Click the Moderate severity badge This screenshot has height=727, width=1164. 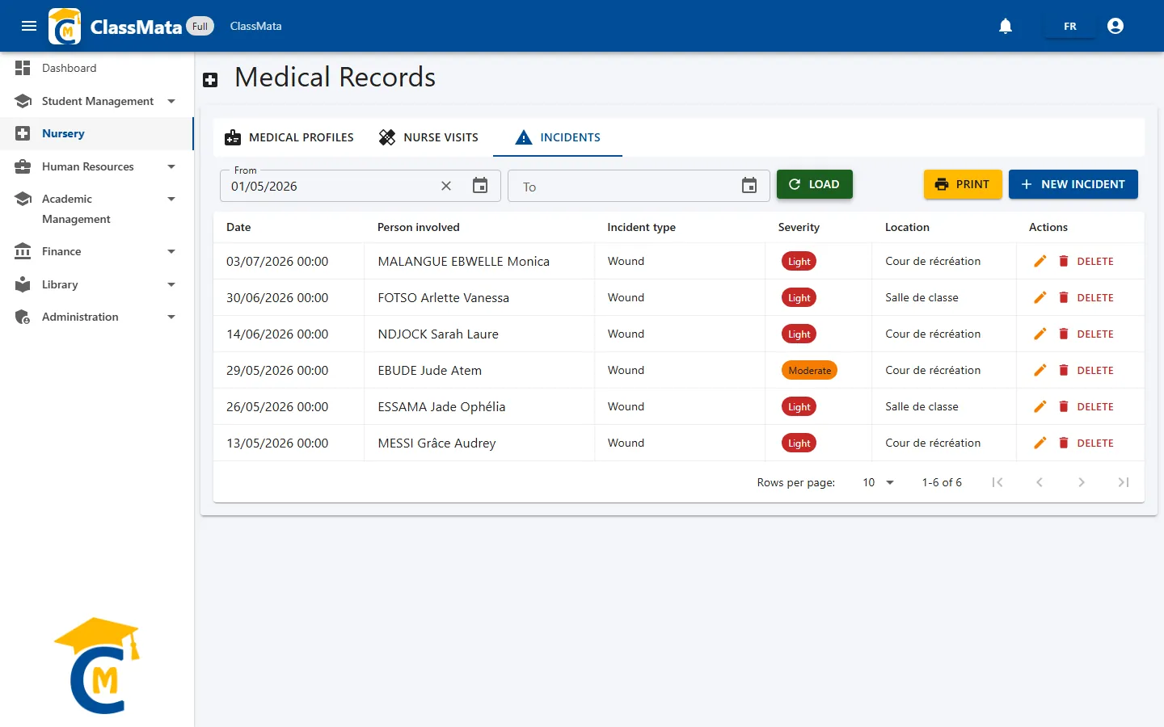(809, 370)
